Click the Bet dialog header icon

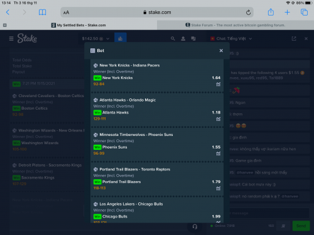[x=92, y=51]
